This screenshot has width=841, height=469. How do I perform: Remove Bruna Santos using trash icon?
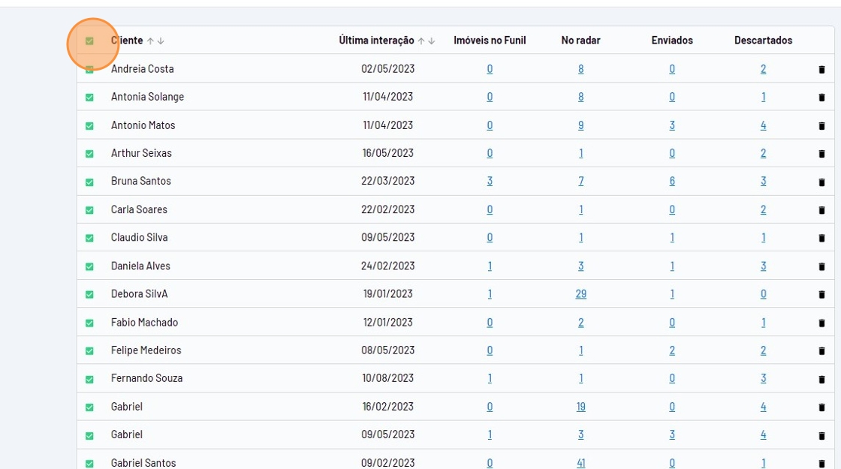(x=821, y=182)
